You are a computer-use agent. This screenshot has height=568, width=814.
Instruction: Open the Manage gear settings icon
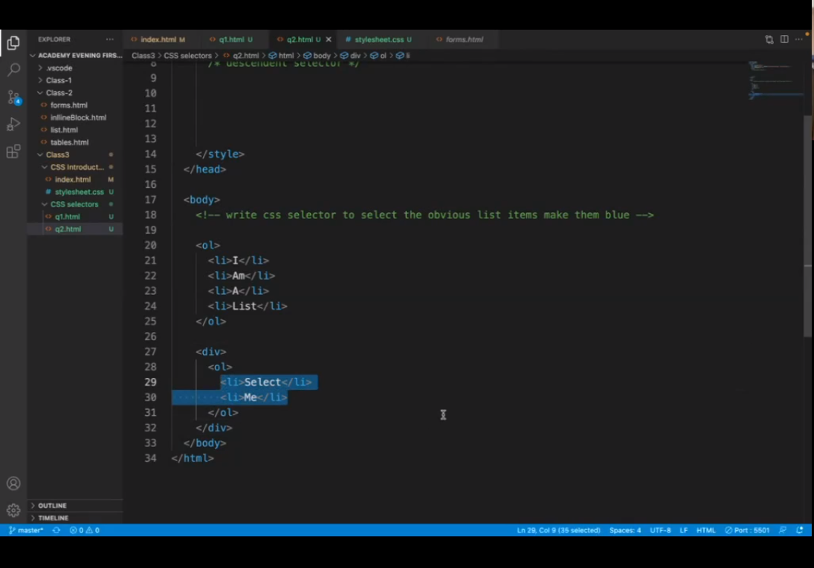[13, 510]
